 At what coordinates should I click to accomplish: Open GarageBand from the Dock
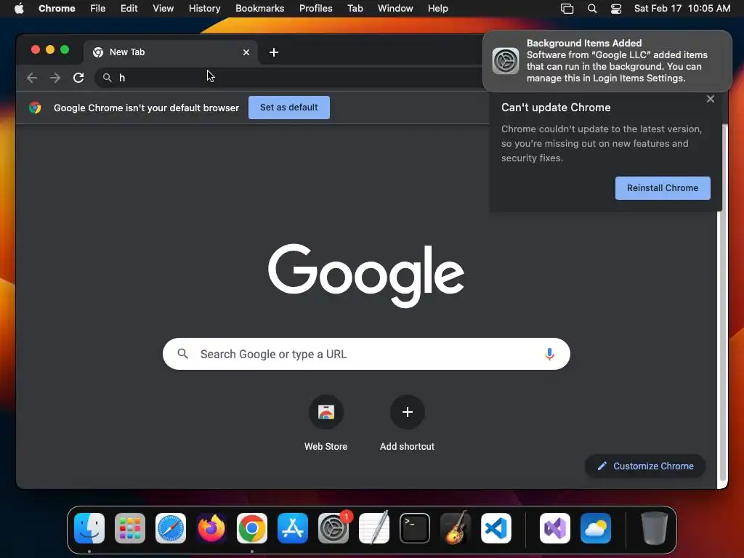pos(456,528)
